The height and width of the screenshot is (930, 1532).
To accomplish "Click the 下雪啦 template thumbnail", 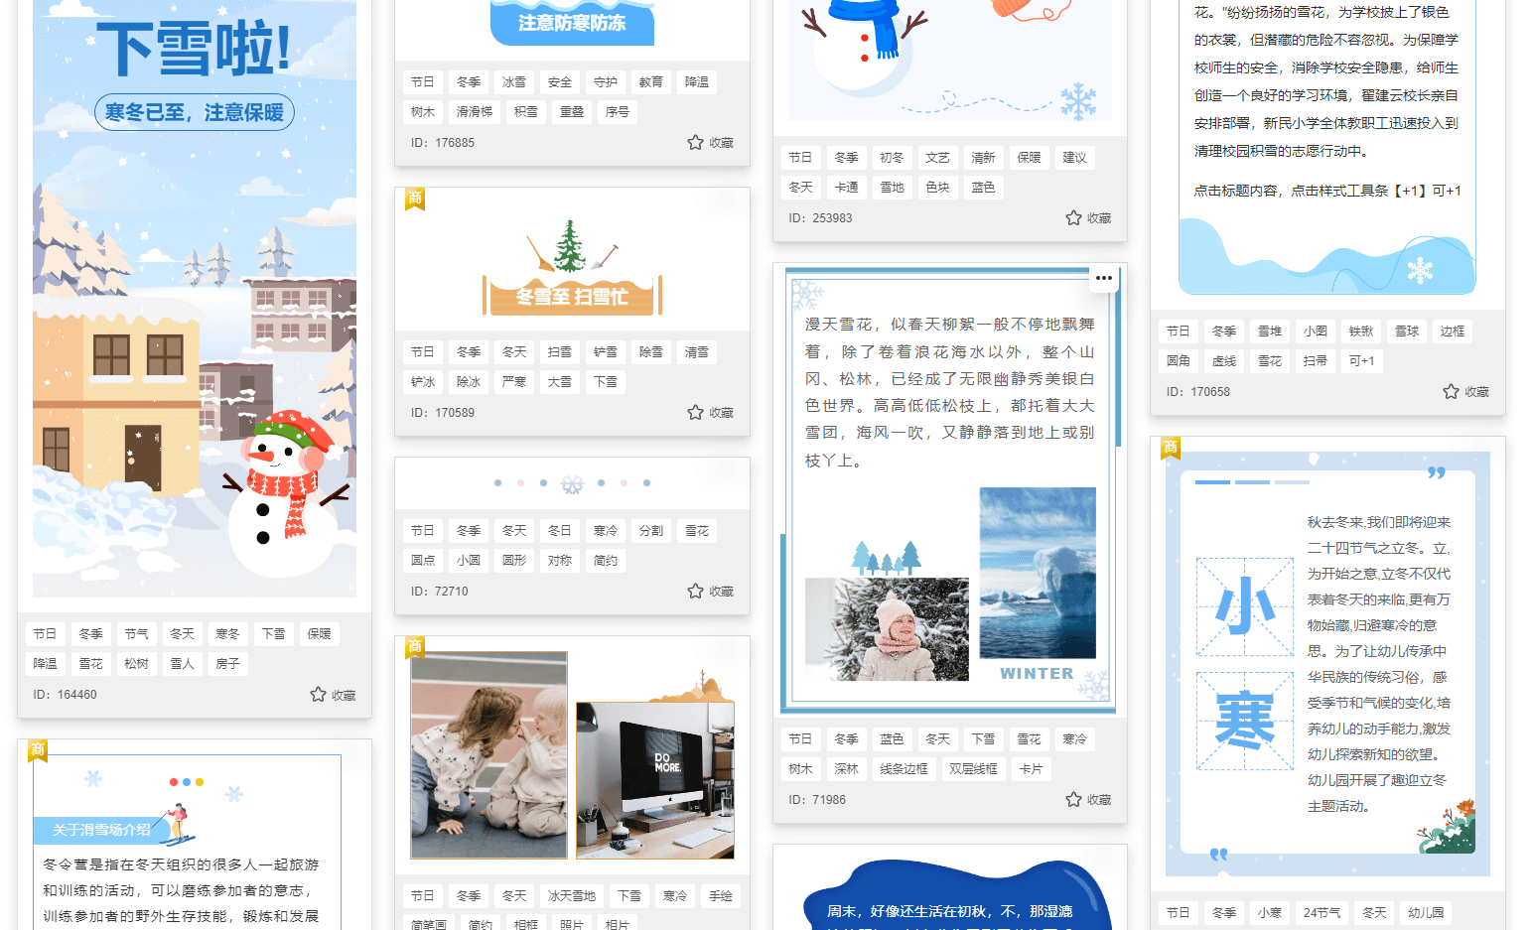I will tap(194, 298).
